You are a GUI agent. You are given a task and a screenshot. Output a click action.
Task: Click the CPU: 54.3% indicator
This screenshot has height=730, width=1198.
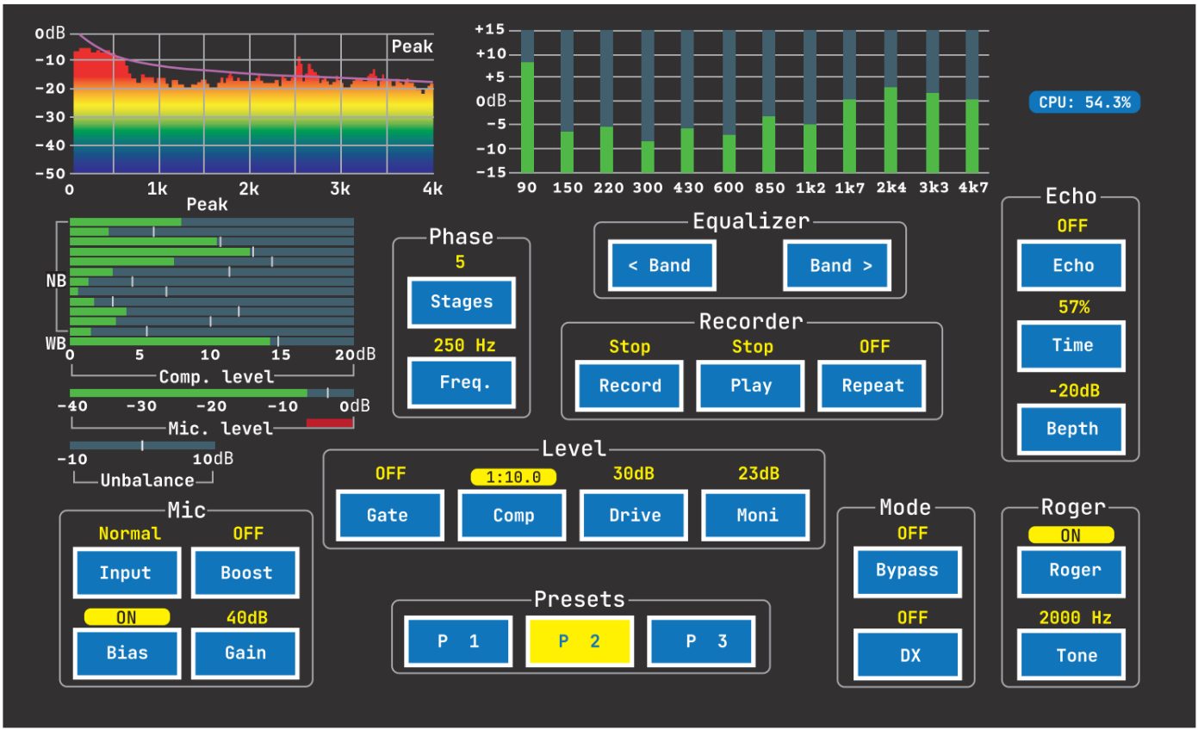(1084, 102)
